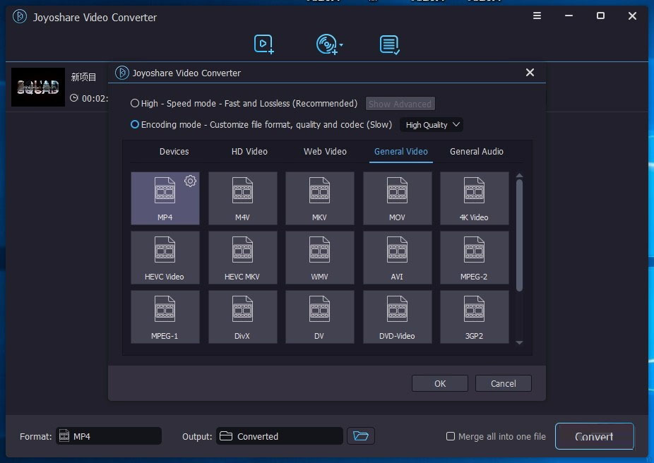The height and width of the screenshot is (463, 654).
Task: Open the Devices tab
Action: [174, 151]
